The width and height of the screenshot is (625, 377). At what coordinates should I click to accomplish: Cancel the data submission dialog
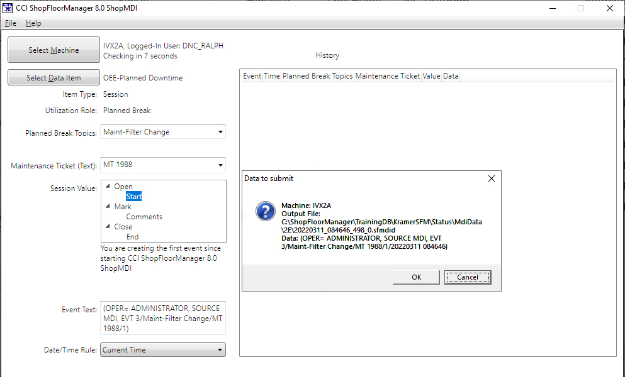[468, 277]
